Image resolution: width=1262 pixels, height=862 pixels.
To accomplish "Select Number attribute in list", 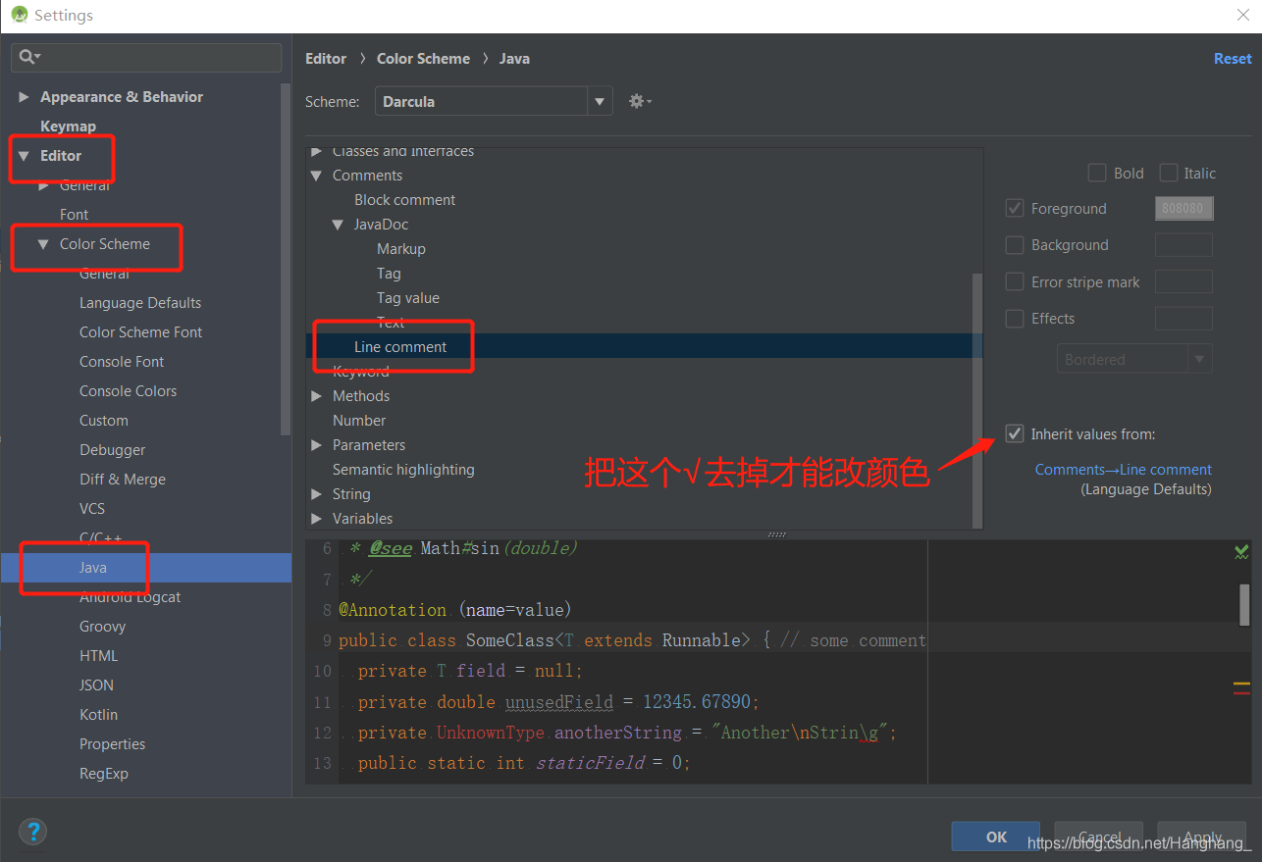I will coord(359,421).
